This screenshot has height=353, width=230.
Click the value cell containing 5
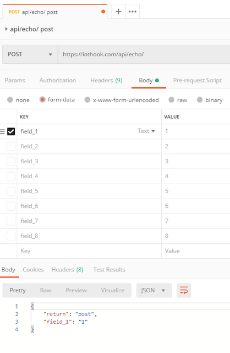pyautogui.click(x=196, y=191)
